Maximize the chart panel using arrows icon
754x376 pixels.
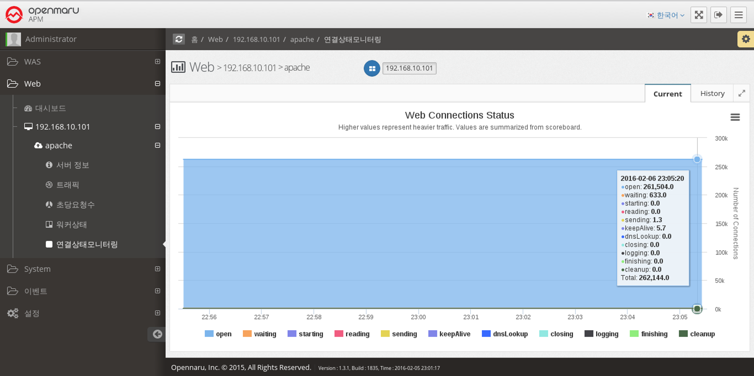742,93
